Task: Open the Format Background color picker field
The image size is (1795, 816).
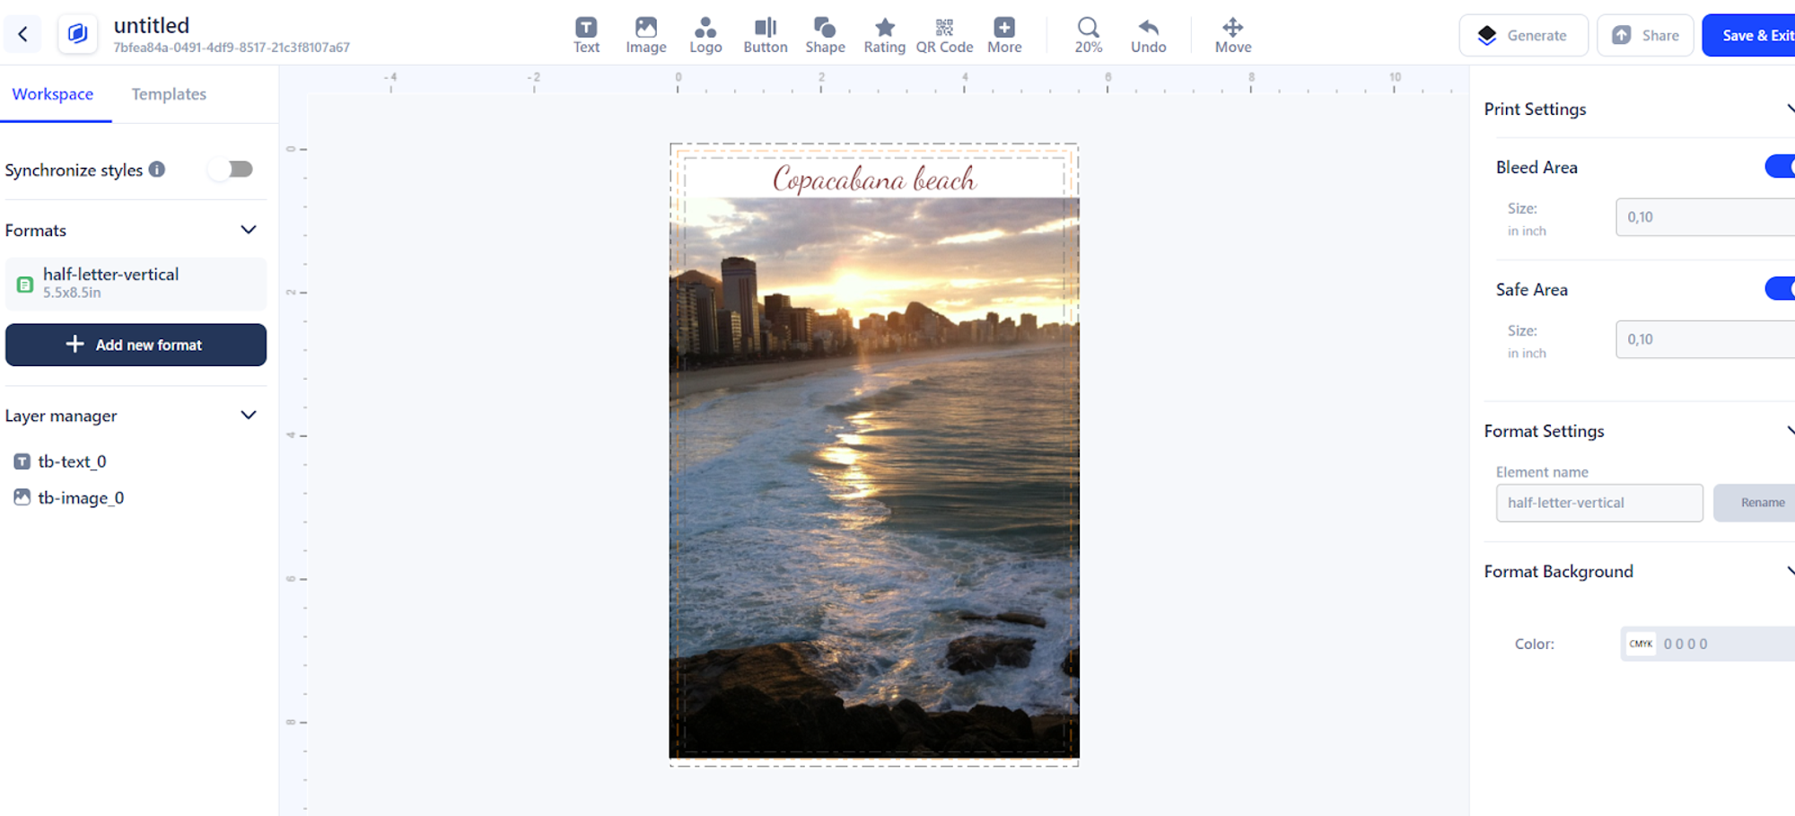Action: pyautogui.click(x=1708, y=644)
